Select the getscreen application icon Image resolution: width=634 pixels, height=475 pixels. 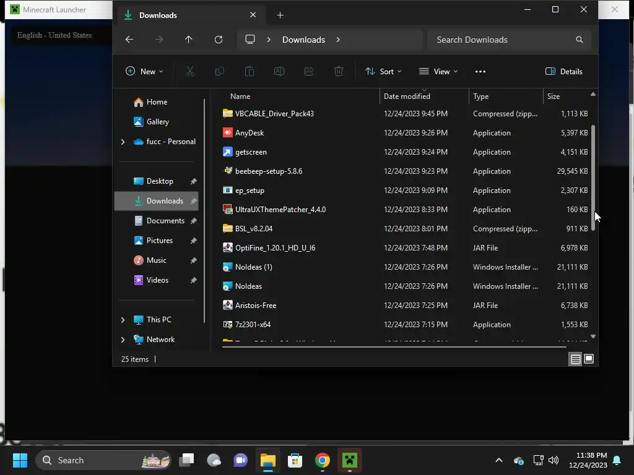point(228,152)
